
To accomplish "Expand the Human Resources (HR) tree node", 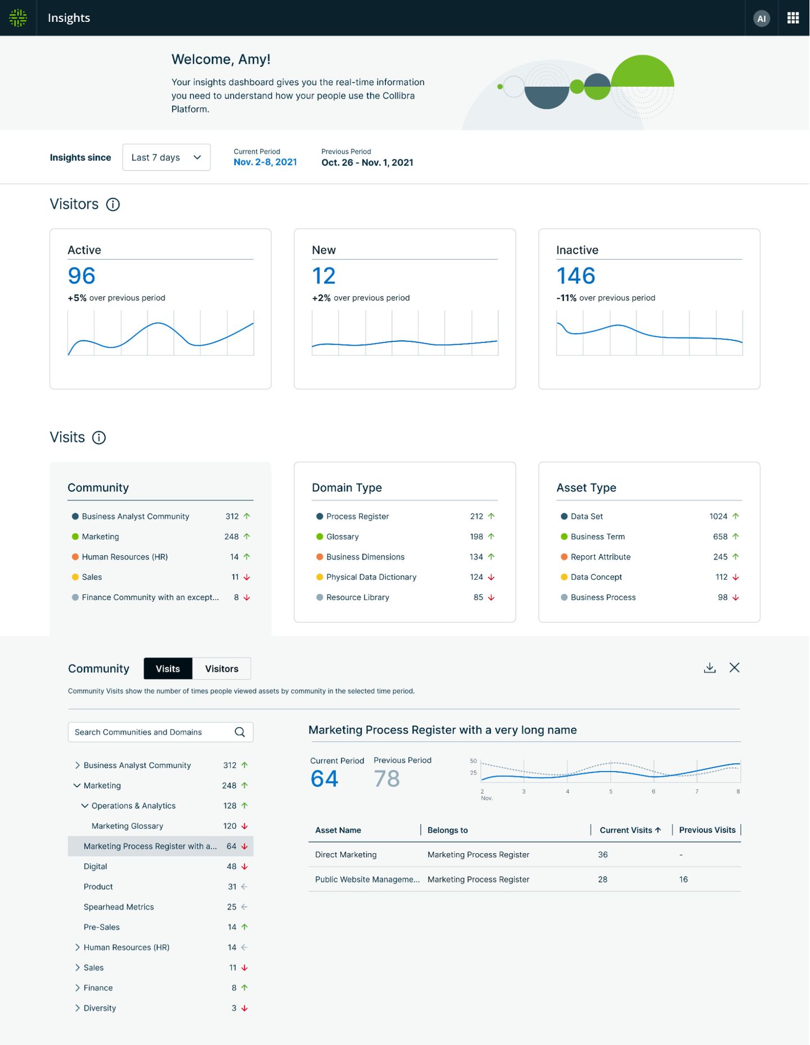I will click(77, 948).
